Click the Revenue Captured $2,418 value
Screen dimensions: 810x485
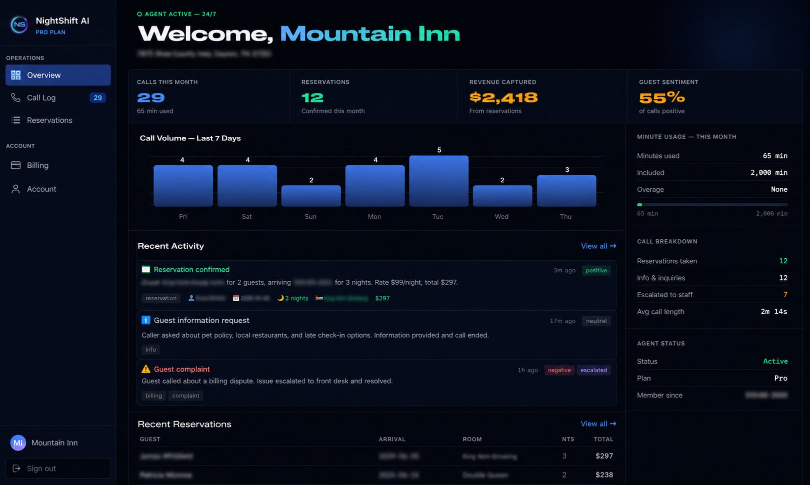pos(503,97)
